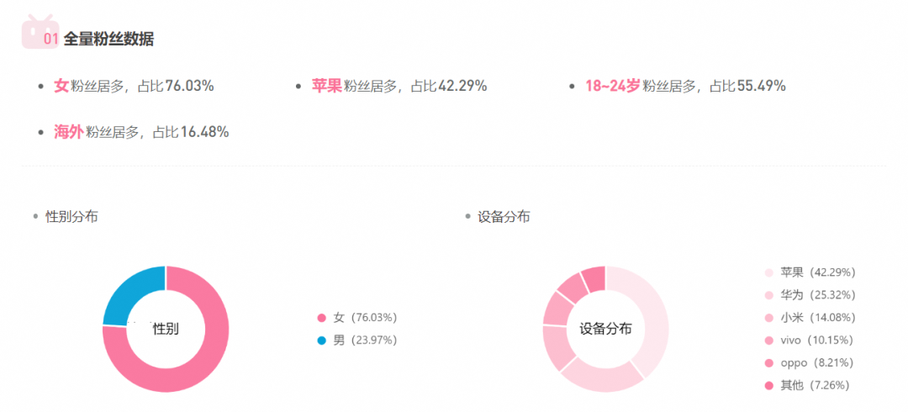Click the highlighted 18~24岁 text
This screenshot has height=412, width=908.
click(x=613, y=86)
